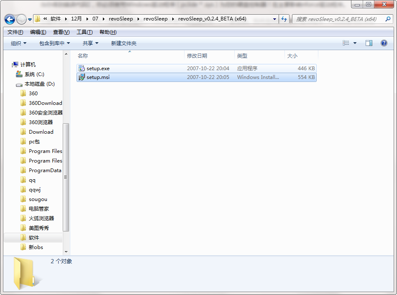This screenshot has height=295, width=397.
Task: Open the 包含到库中 dropdown
Action: click(54, 43)
